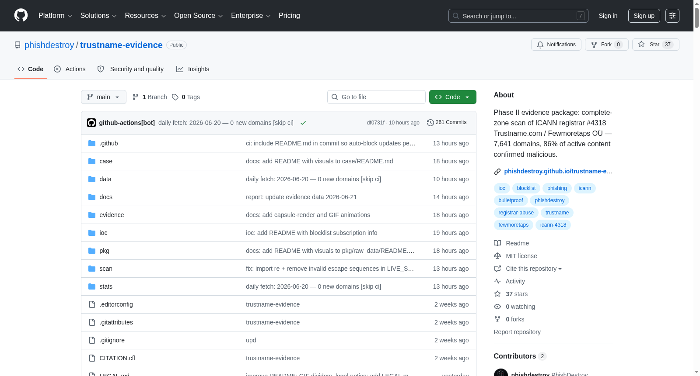Image resolution: width=700 pixels, height=376 pixels.
Task: Expand the Open Source navigation menu
Action: coord(198,16)
